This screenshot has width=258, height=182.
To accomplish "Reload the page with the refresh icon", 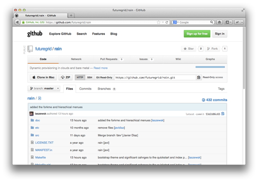I will coord(167,22).
